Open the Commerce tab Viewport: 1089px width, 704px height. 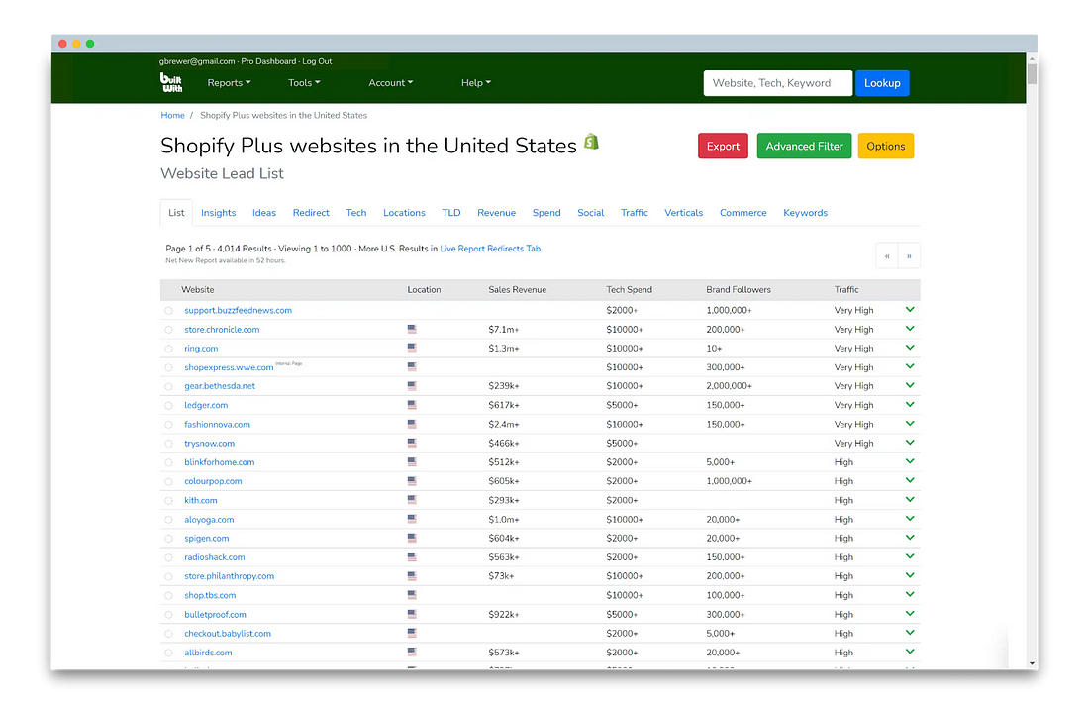[743, 213]
